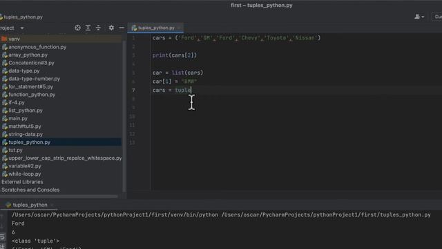Open while-loop.py file
The height and width of the screenshot is (249, 442).
pos(25,174)
